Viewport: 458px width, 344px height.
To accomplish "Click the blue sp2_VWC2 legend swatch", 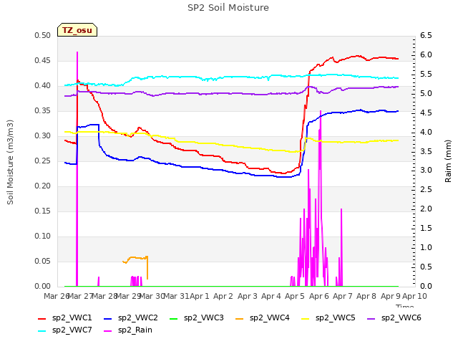I will click(x=108, y=319).
